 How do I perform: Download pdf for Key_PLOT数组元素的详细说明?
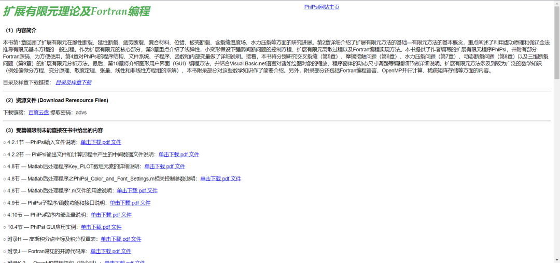coord(165,167)
